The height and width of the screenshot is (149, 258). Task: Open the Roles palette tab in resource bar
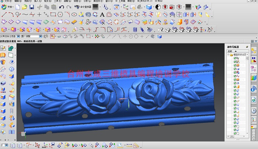(x=254, y=120)
